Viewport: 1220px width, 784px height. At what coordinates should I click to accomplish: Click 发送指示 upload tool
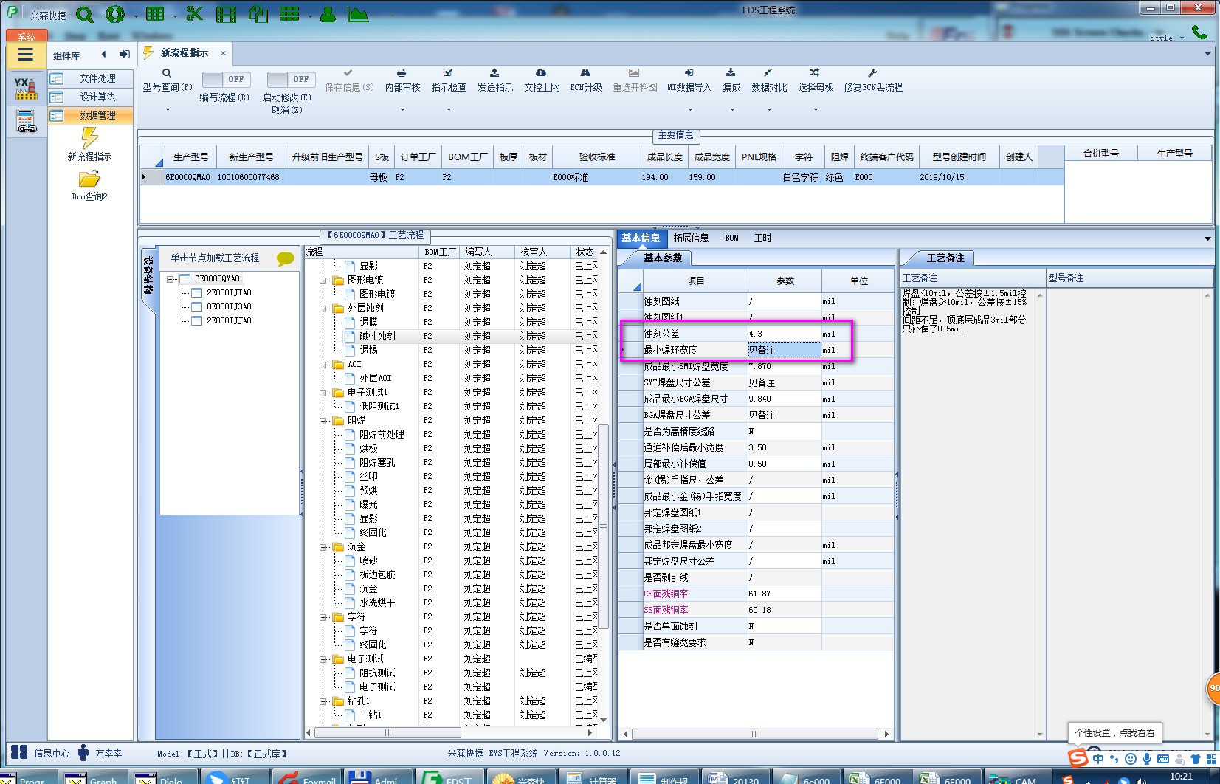coord(495,80)
